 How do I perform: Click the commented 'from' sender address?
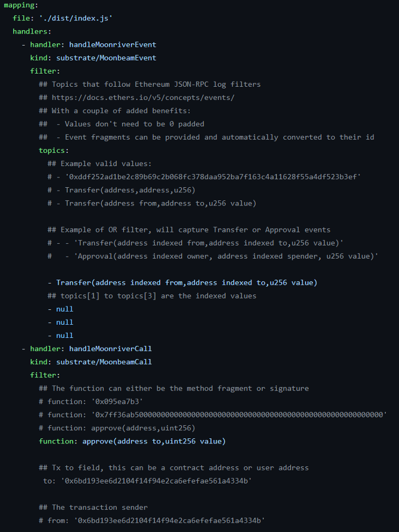169,521
